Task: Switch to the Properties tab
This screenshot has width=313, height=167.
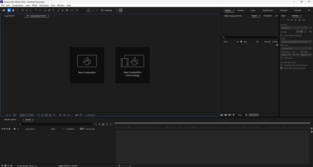Action: [268, 16]
